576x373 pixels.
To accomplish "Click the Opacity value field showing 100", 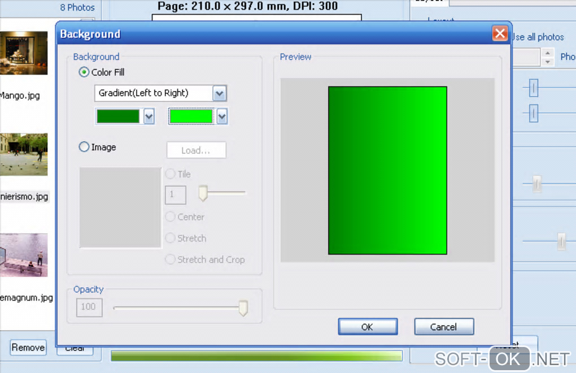I will pyautogui.click(x=89, y=307).
